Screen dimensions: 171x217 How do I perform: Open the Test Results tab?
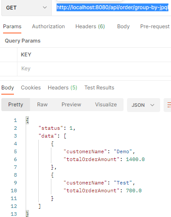[99, 88]
